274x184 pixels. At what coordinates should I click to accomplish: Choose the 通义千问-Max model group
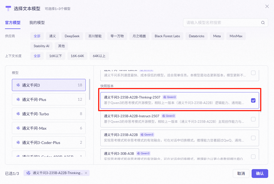pyautogui.click(x=49, y=128)
